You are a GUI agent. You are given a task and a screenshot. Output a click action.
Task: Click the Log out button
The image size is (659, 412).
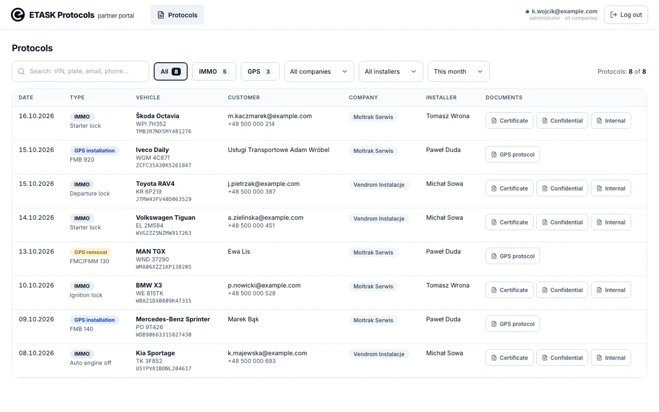click(626, 15)
